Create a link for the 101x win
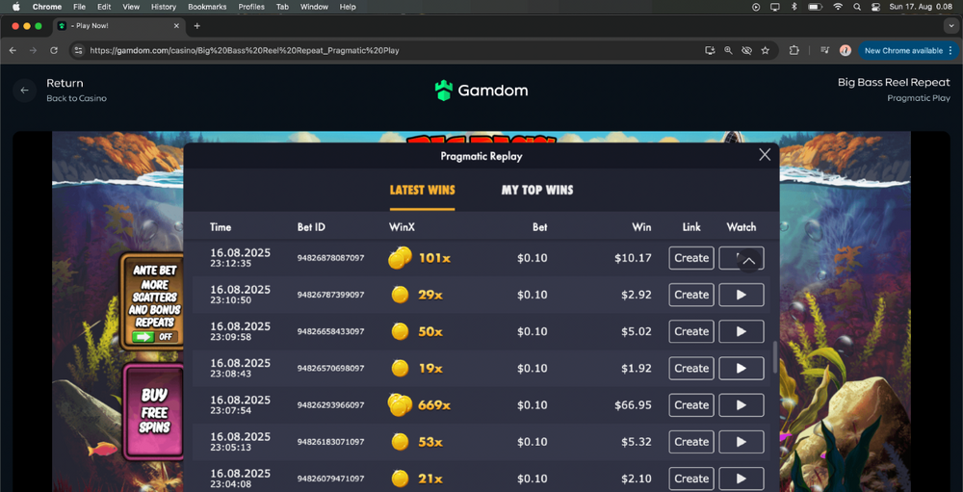This screenshot has width=963, height=492. tap(691, 258)
